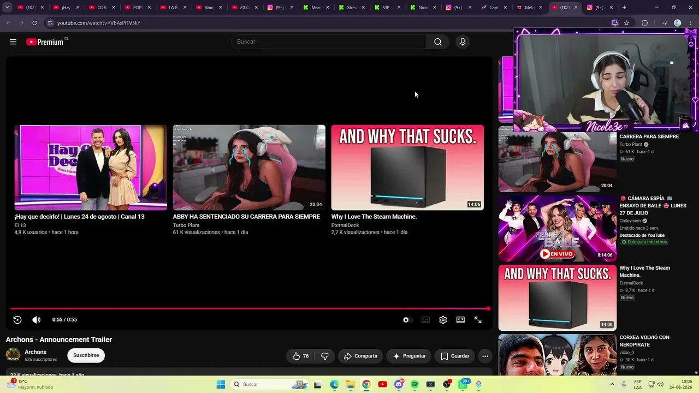Viewport: 699px width, 393px height.
Task: Open sidebar 'Why I Love The Steam Machine' title
Action: 644,271
